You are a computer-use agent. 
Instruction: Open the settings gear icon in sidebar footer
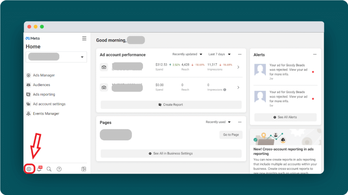[29, 169]
